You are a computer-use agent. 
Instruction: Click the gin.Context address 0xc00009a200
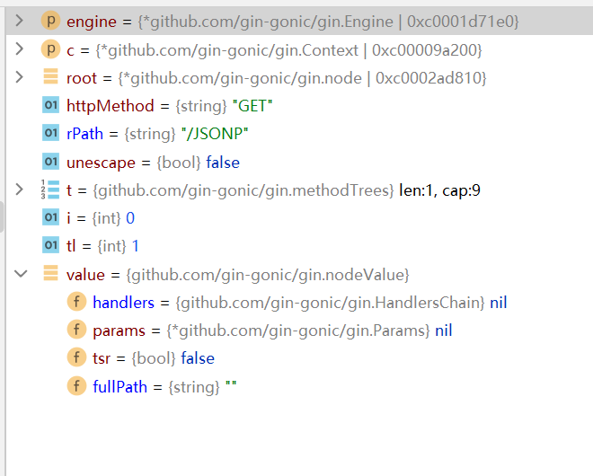425,50
